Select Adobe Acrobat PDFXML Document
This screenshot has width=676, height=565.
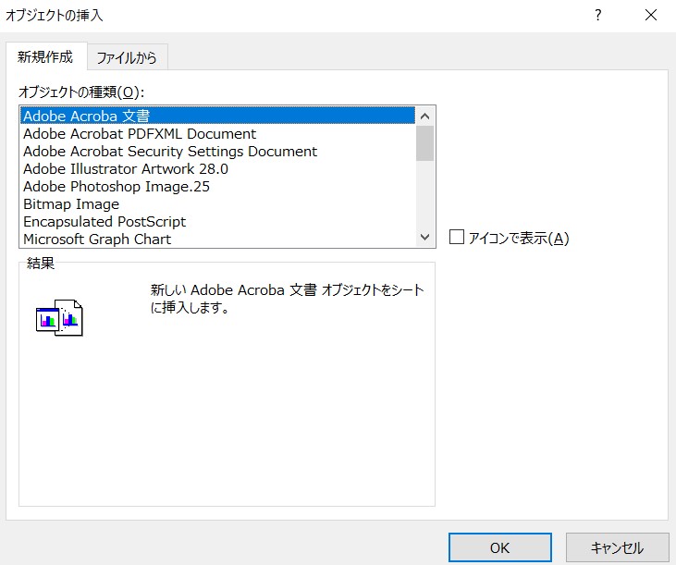(x=217, y=133)
